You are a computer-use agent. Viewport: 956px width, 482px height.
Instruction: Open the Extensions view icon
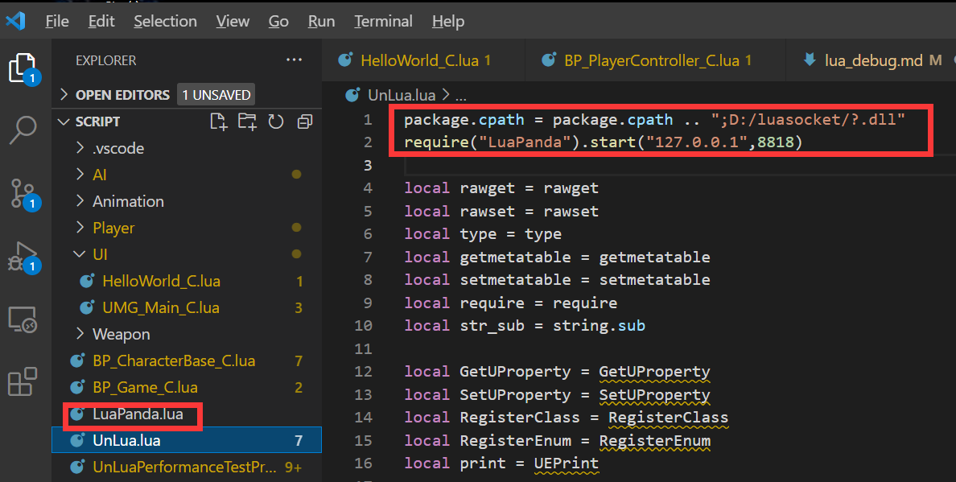pyautogui.click(x=23, y=382)
